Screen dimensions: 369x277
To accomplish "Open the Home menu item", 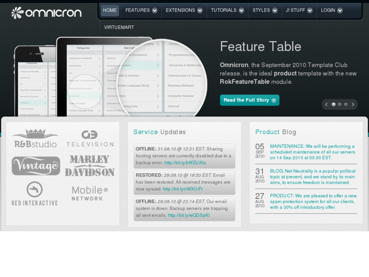I will coord(110,10).
